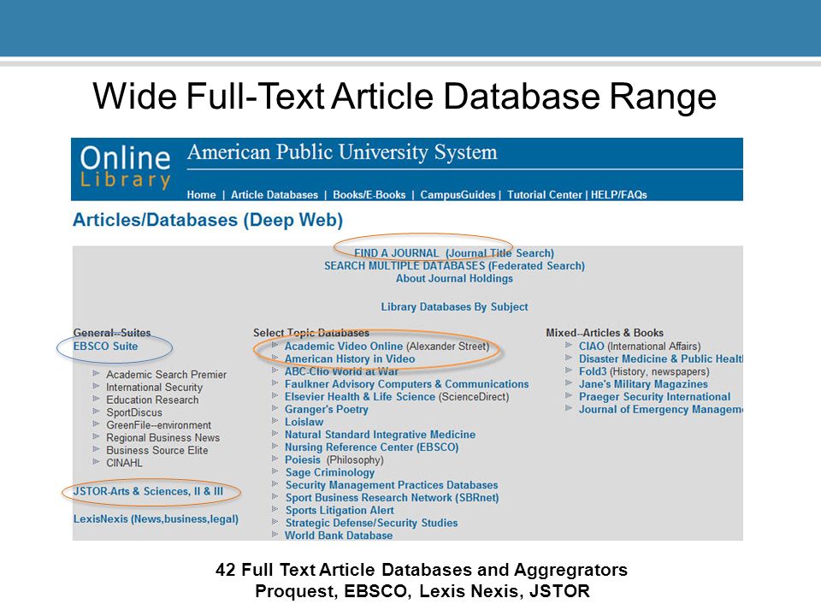Screen dimensions: 821x616
Task: Click the General--Suites column heading
Action: (112, 333)
